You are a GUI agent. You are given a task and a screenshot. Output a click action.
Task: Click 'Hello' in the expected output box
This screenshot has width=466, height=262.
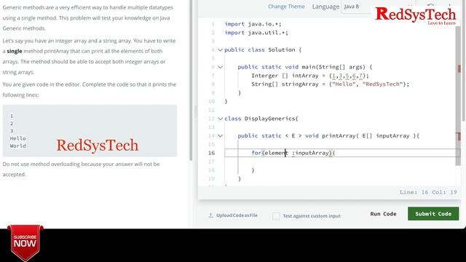point(17,138)
